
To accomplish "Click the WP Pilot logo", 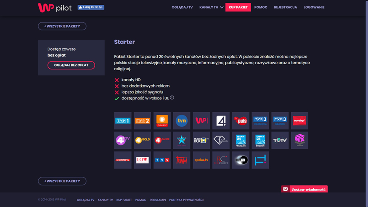I will tap(54, 7).
